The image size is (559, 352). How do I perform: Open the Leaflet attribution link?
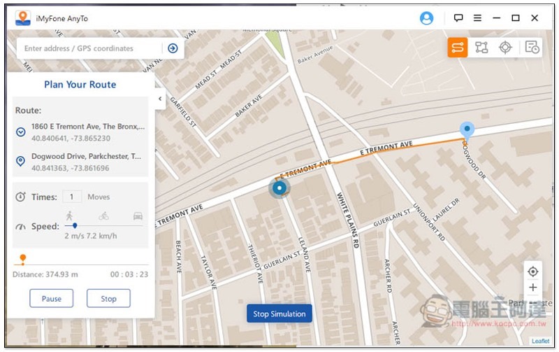[x=540, y=341]
